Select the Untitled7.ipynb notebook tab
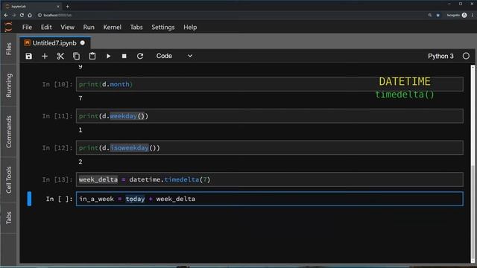The height and width of the screenshot is (268, 477). [x=54, y=43]
